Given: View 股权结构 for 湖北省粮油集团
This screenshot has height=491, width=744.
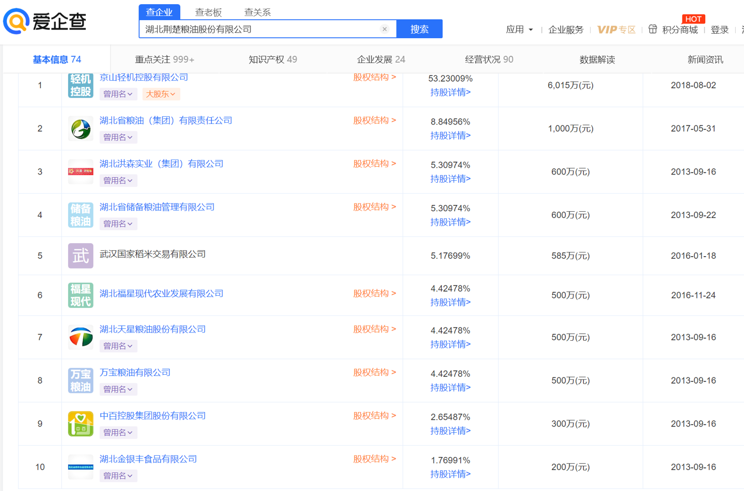Looking at the screenshot, I should click(x=375, y=120).
